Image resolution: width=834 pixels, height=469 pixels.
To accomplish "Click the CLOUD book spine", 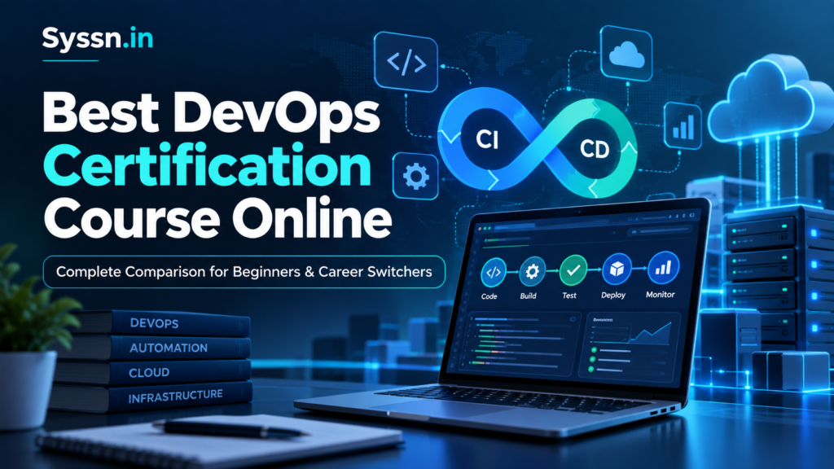I will click(x=151, y=372).
